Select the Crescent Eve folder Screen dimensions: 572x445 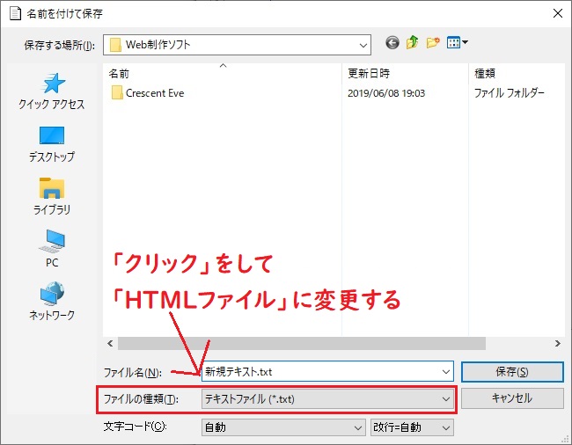154,92
